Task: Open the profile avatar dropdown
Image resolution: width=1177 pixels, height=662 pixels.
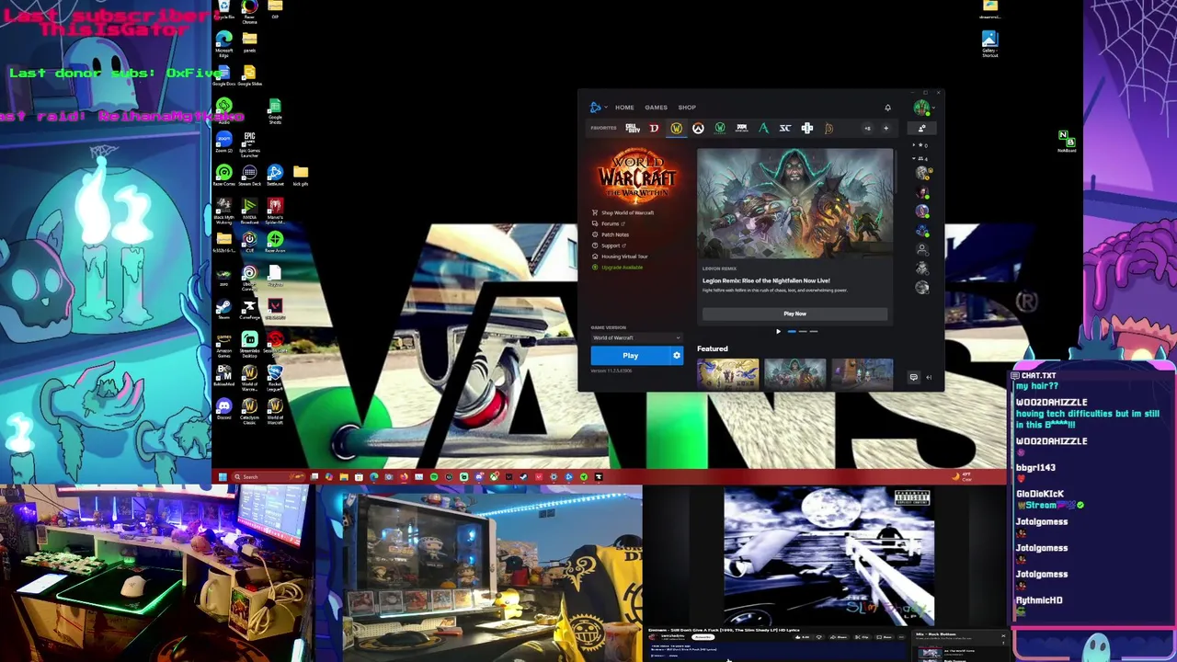Action: [926, 108]
